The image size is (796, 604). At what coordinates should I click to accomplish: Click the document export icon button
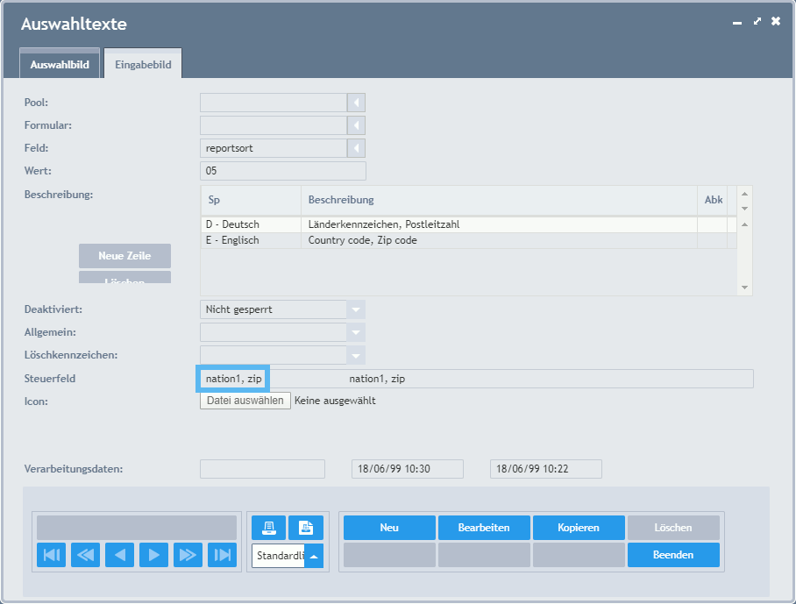[306, 528]
